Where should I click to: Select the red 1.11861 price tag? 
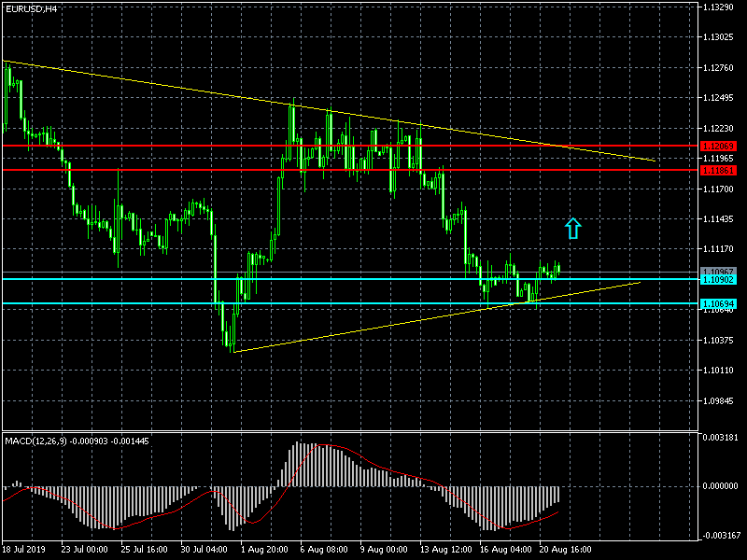point(718,171)
